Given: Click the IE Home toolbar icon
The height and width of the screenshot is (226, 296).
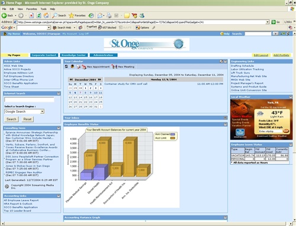Looking at the screenshot, I should point(46,15).
